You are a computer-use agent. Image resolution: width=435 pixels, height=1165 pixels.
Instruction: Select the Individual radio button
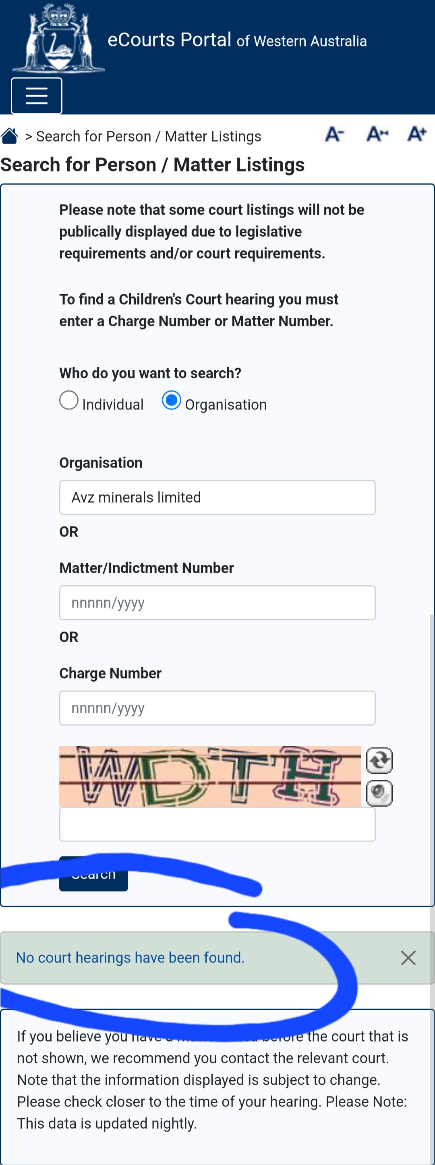pos(69,400)
